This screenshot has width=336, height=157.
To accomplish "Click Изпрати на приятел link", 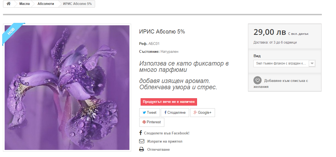I will point(165,141).
